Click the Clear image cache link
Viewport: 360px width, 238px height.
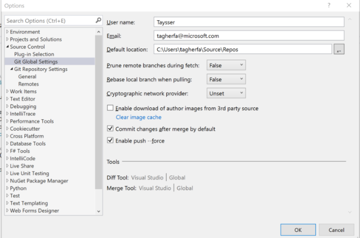139,117
